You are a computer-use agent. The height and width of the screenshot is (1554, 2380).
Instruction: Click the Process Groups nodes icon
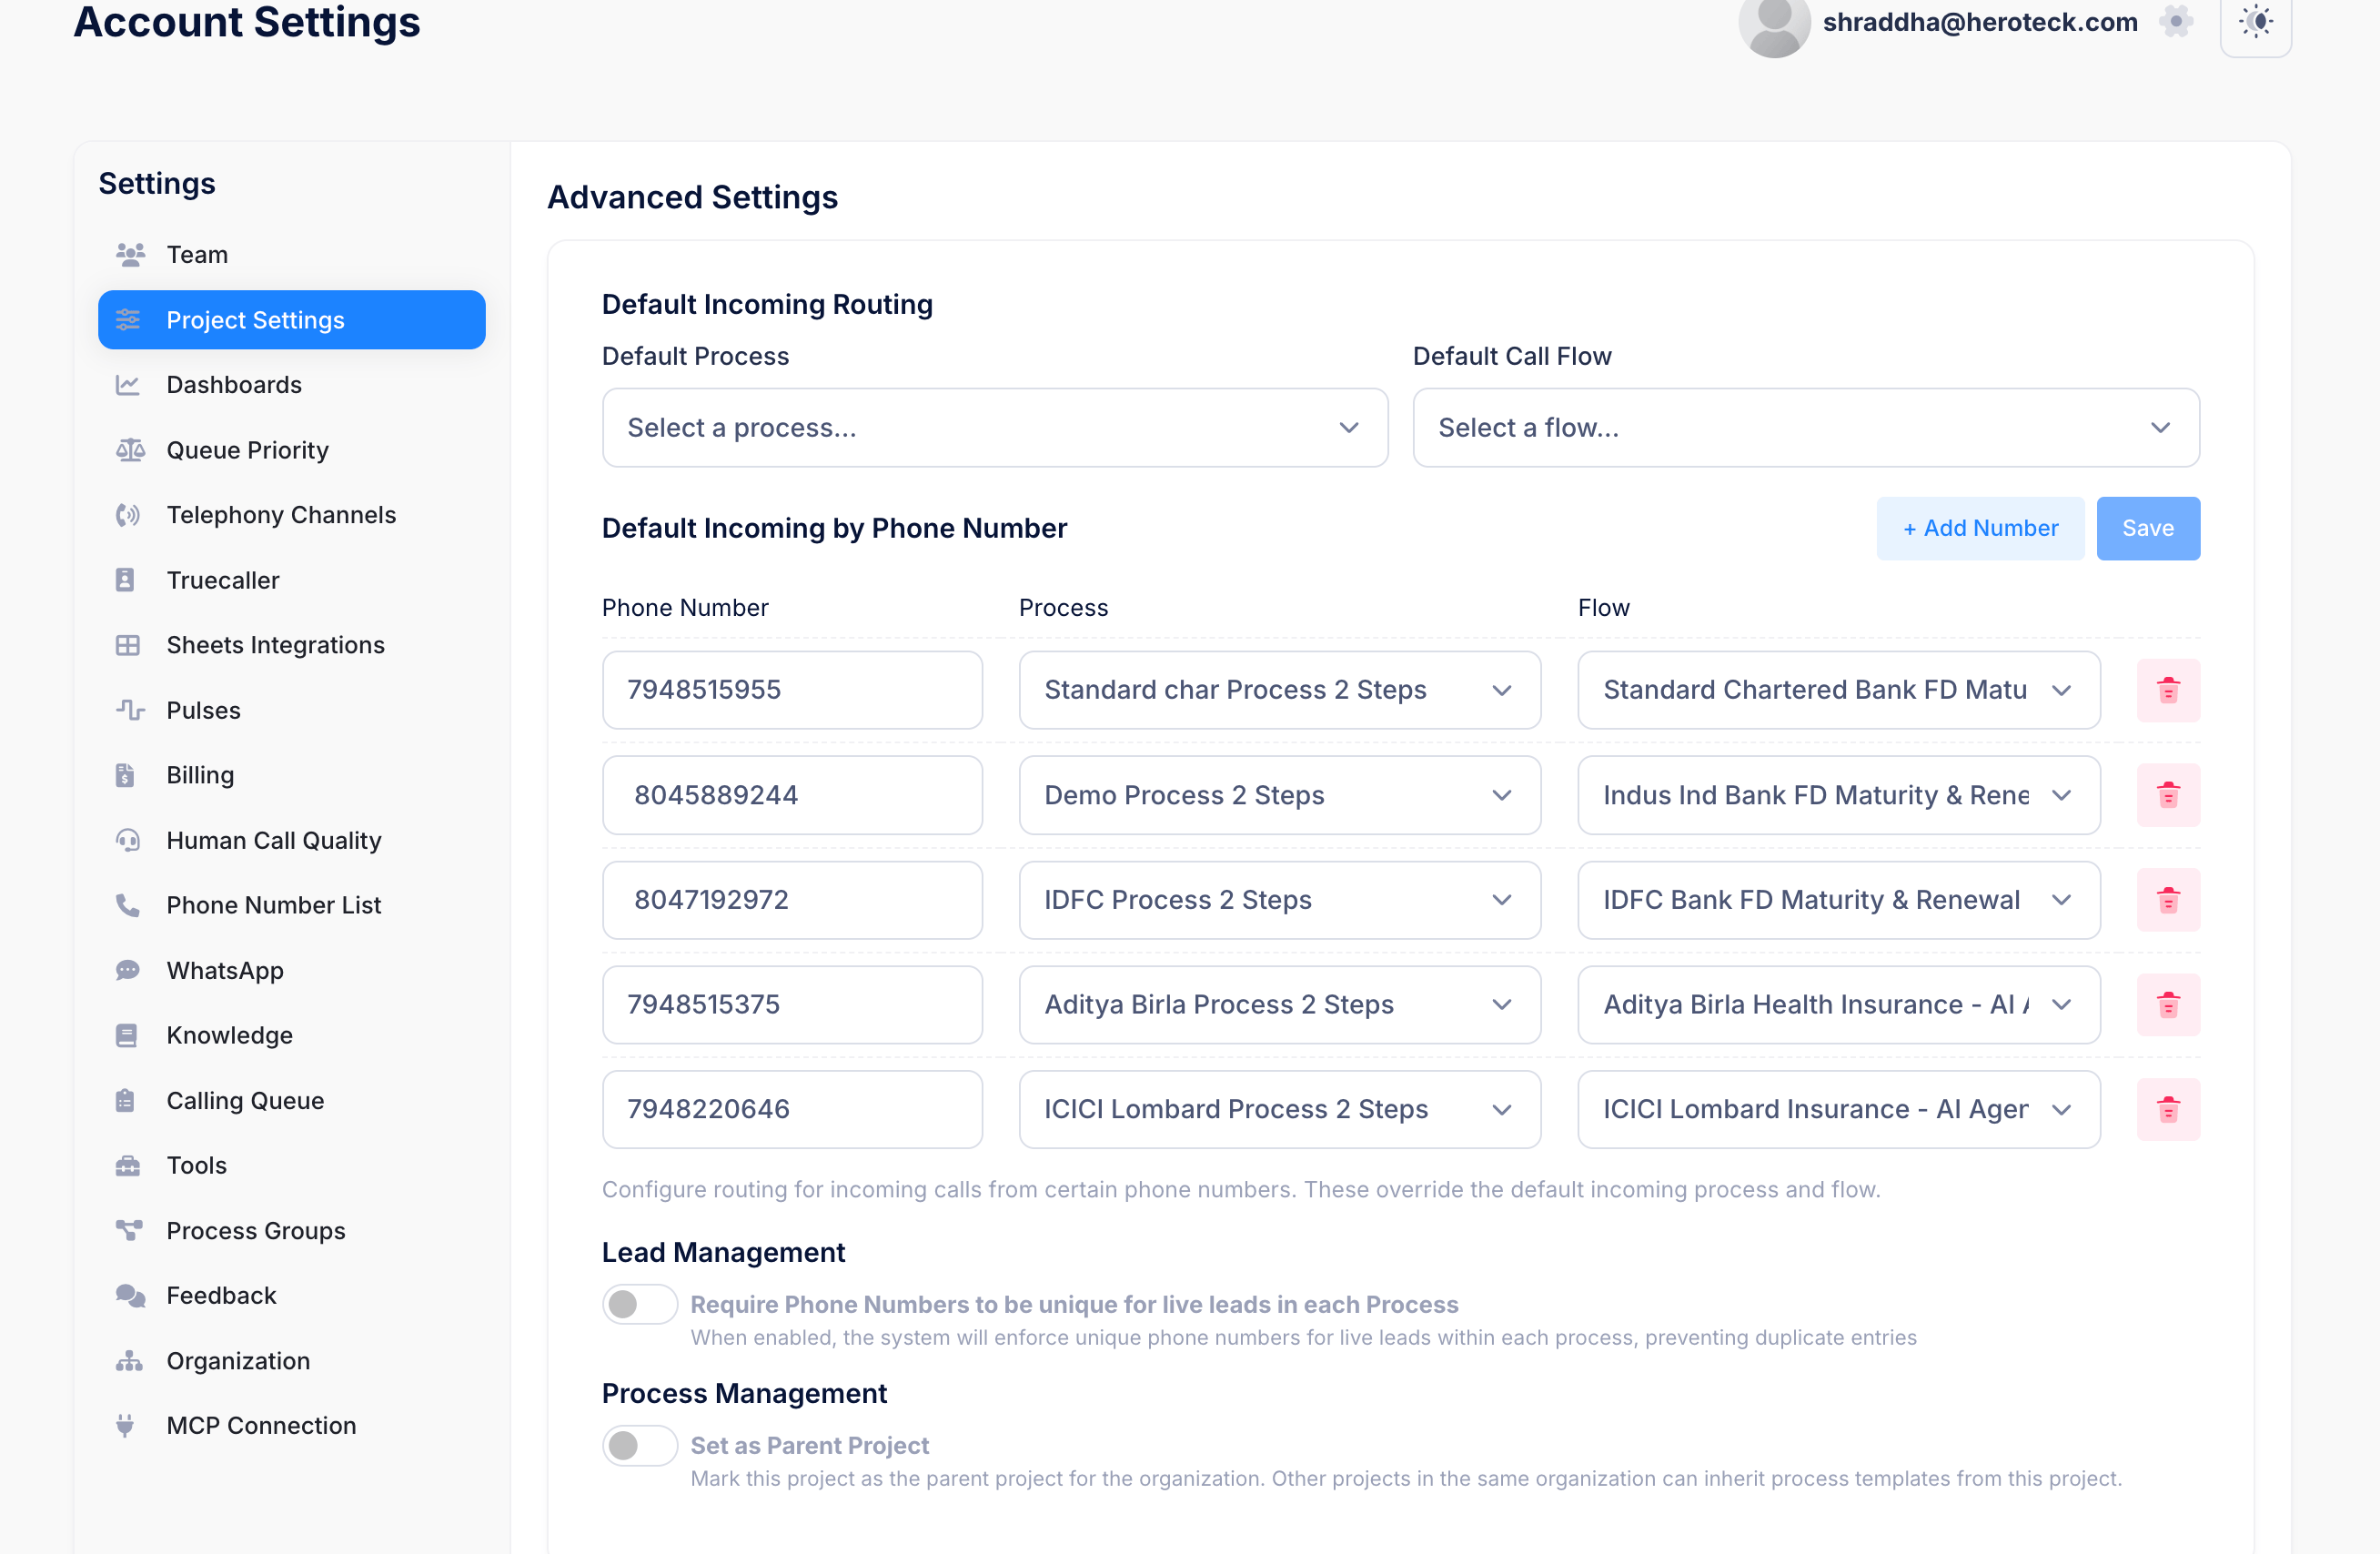coord(129,1230)
